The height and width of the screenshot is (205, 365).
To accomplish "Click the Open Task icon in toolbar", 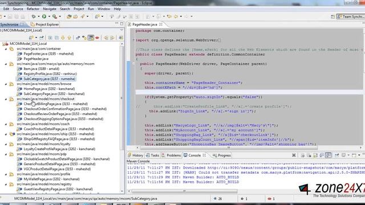I will 75,17.
